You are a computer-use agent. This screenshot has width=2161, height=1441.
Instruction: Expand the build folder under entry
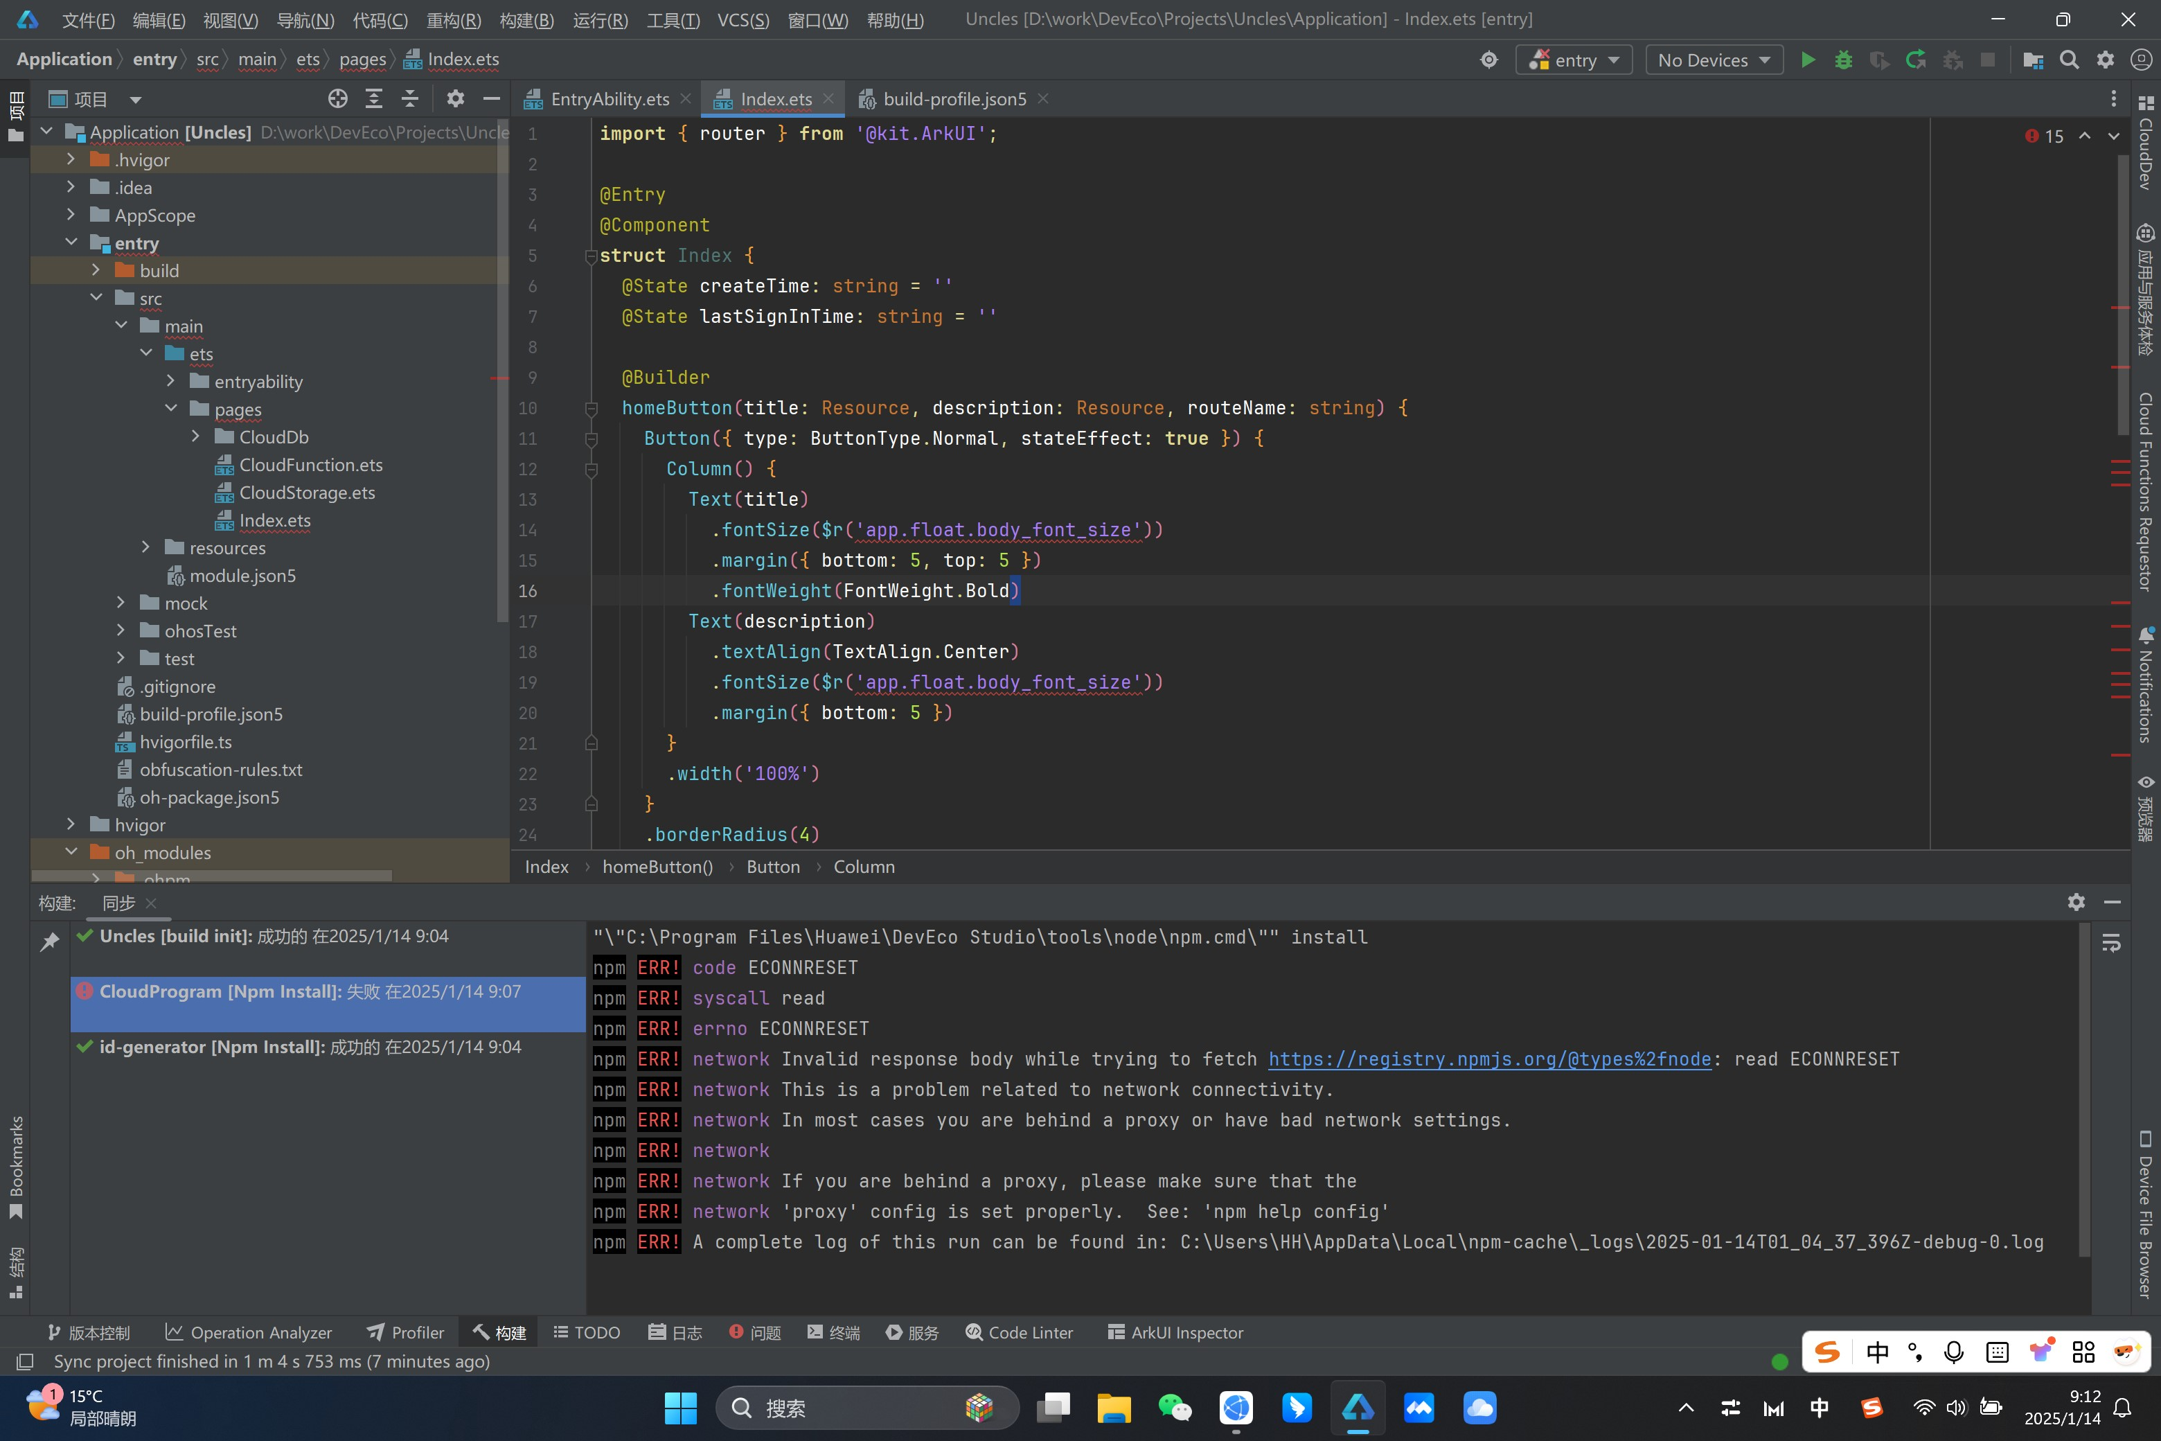[96, 269]
